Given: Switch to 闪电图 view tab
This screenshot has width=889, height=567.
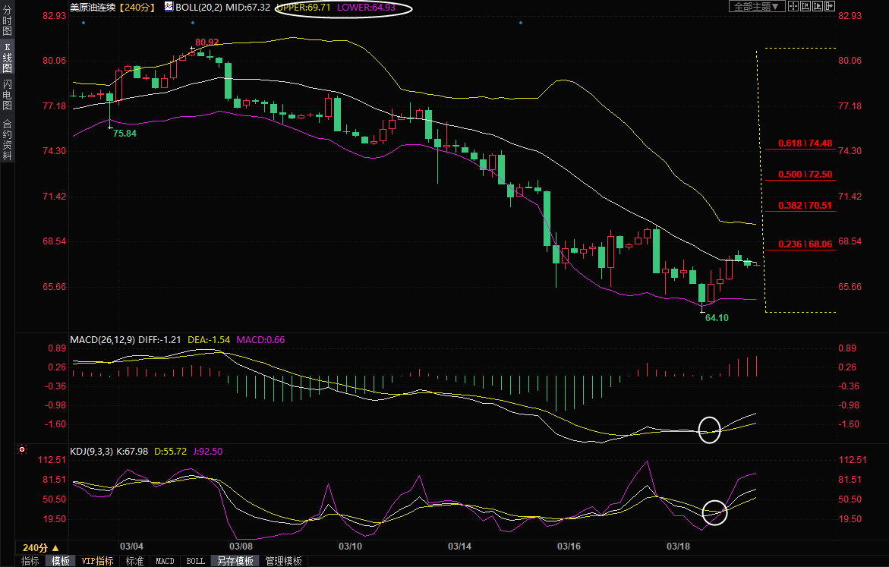Looking at the screenshot, I should pyautogui.click(x=7, y=94).
